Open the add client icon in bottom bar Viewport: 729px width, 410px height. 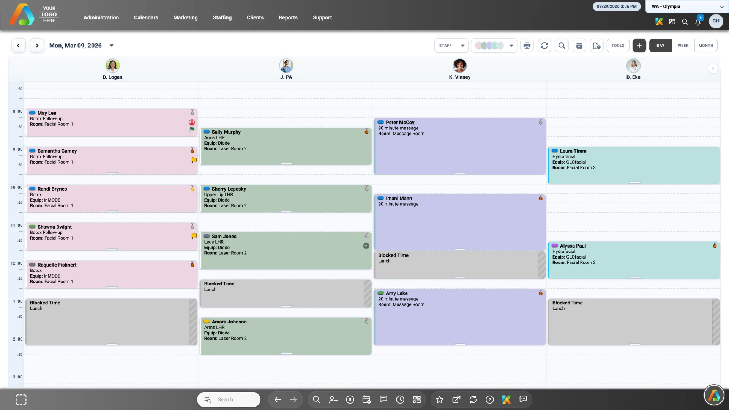click(x=333, y=399)
